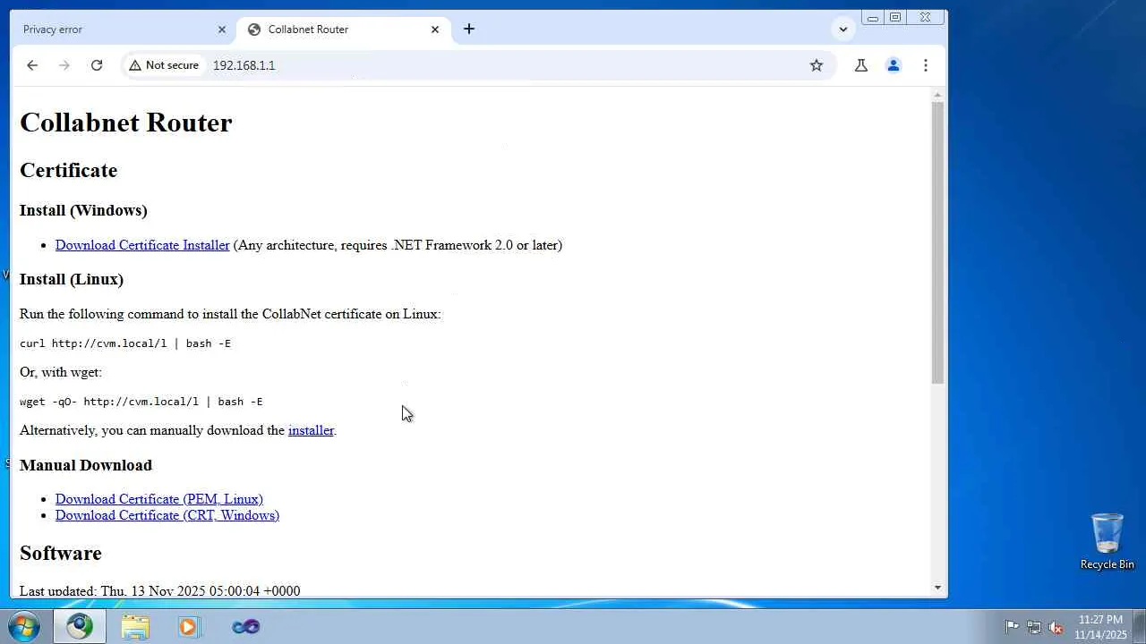Click the network tray icon
Screen dimensions: 1146x644
point(1034,627)
